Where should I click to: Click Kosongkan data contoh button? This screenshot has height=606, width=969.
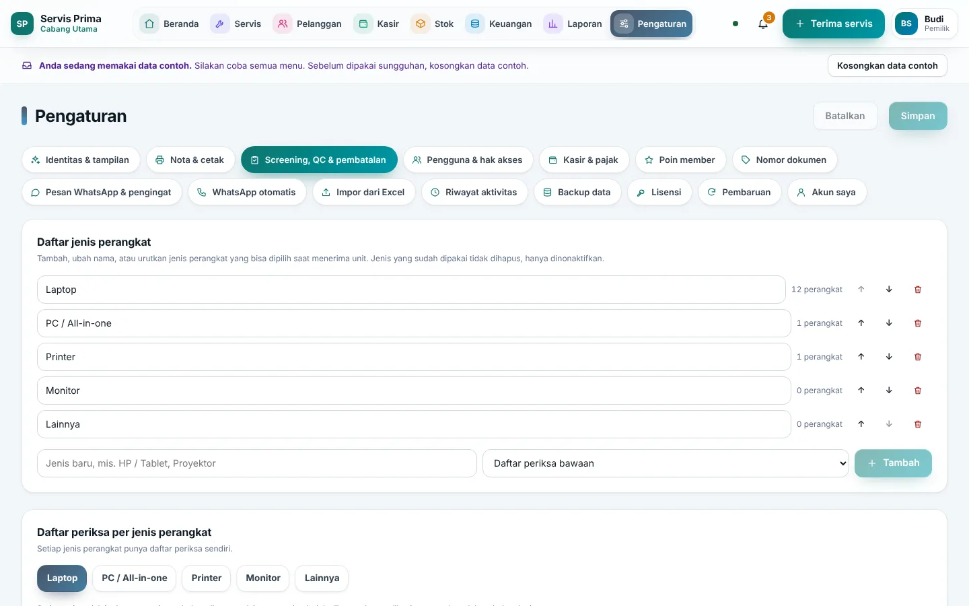pyautogui.click(x=888, y=65)
